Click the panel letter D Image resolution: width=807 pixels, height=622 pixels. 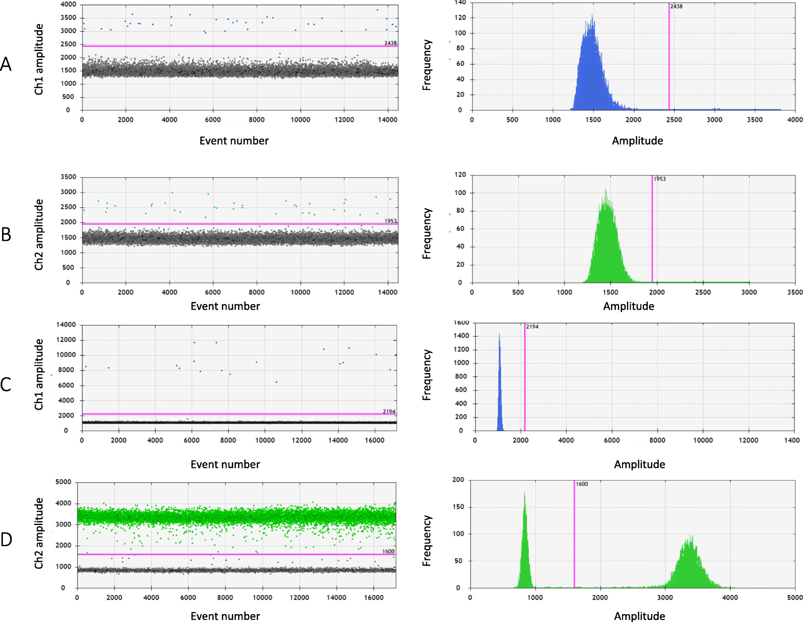[x=6, y=540]
